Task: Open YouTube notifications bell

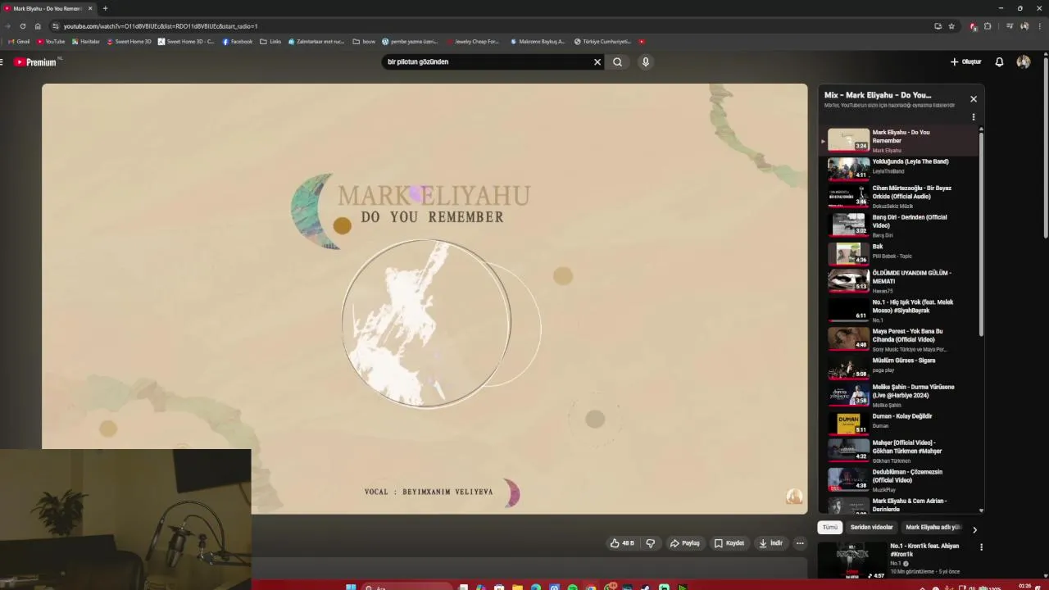Action: click(999, 61)
